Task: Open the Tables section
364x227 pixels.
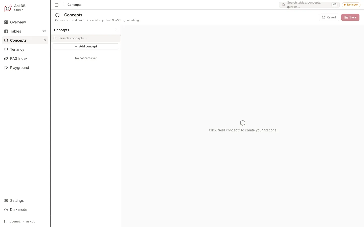Action: point(25,31)
